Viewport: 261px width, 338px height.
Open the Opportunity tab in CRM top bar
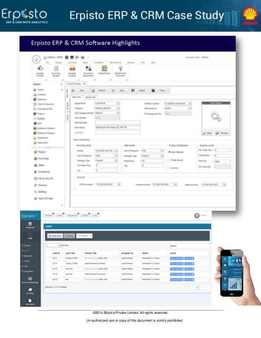[x=72, y=215]
